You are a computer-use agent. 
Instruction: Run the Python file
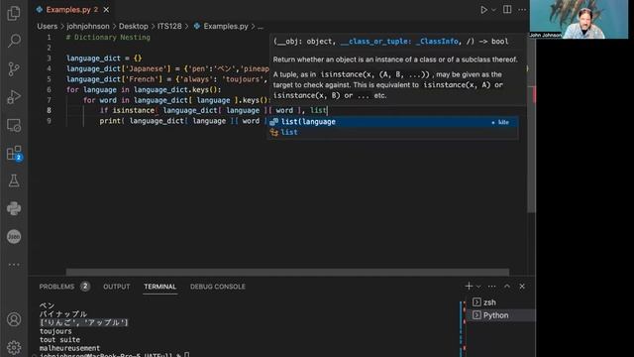[483, 10]
